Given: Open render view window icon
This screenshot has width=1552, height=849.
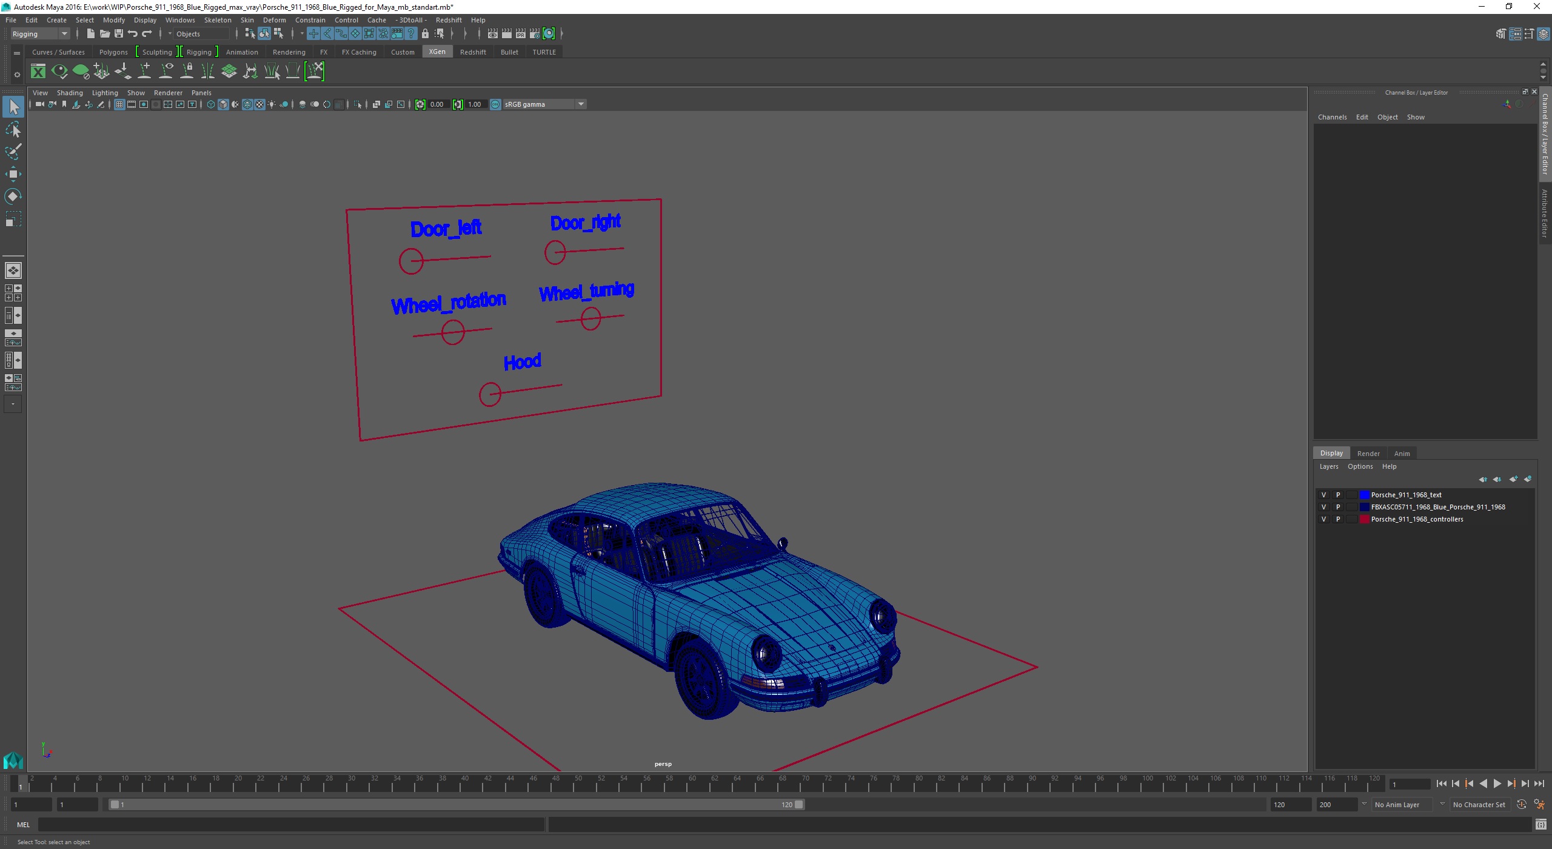Looking at the screenshot, I should pyautogui.click(x=492, y=34).
